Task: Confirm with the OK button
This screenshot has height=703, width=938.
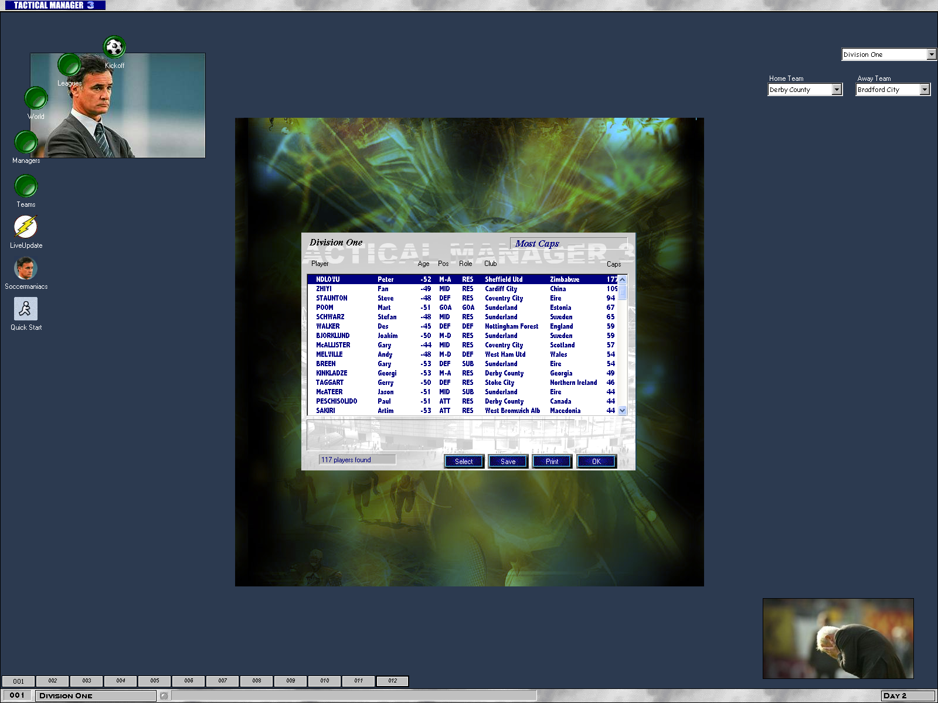Action: (596, 462)
